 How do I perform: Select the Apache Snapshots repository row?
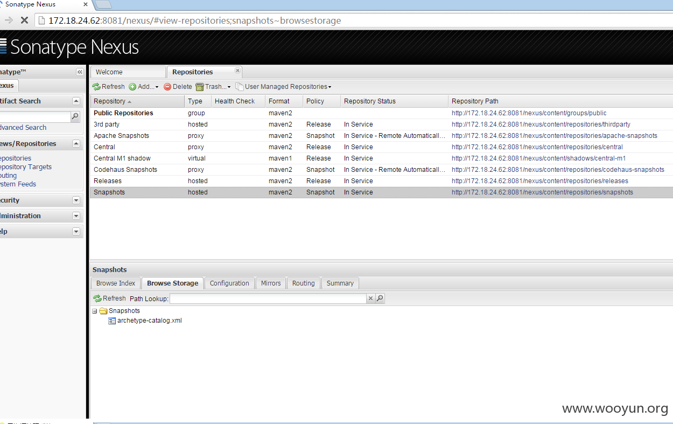pos(381,136)
